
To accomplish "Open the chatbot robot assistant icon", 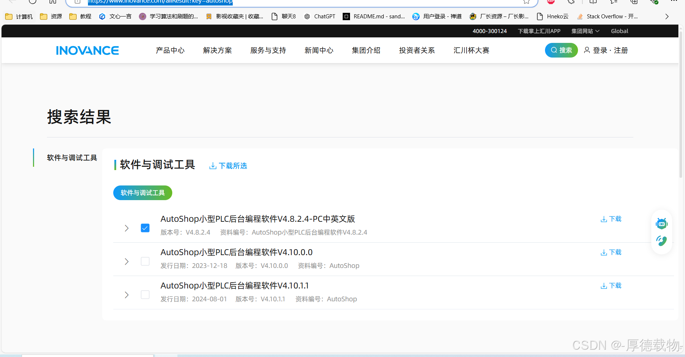I will pyautogui.click(x=662, y=223).
